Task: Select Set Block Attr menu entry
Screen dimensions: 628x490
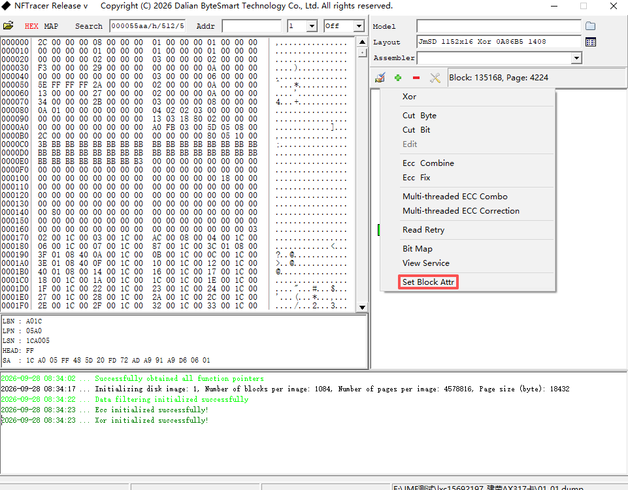Action: point(428,282)
